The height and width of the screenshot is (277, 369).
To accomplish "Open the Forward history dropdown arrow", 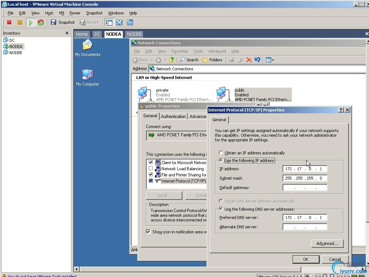I will (x=165, y=60).
